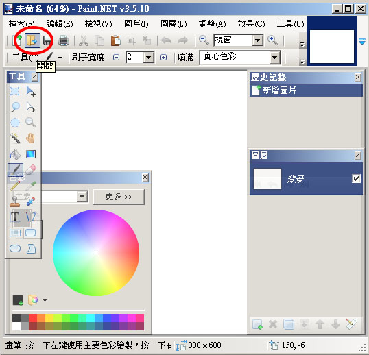Viewport: 369px width, 355px height.
Task: Open the 圖層(L) menu
Action: (174, 24)
